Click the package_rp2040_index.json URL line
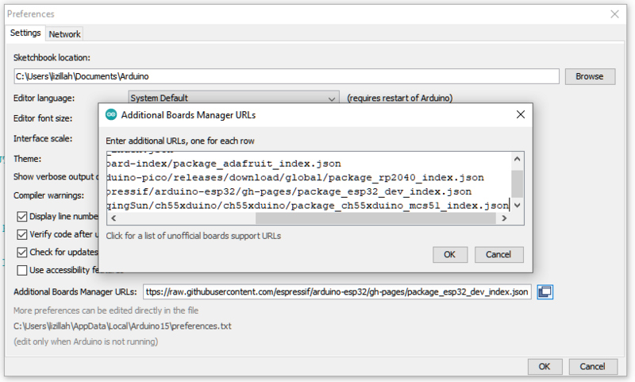The height and width of the screenshot is (382, 635). coord(295,177)
